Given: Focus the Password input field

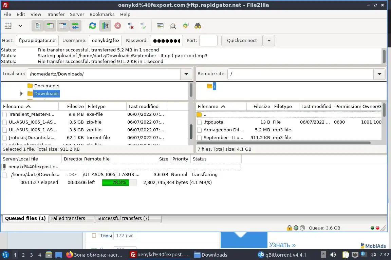Looking at the screenshot, I should pos(166,41).
